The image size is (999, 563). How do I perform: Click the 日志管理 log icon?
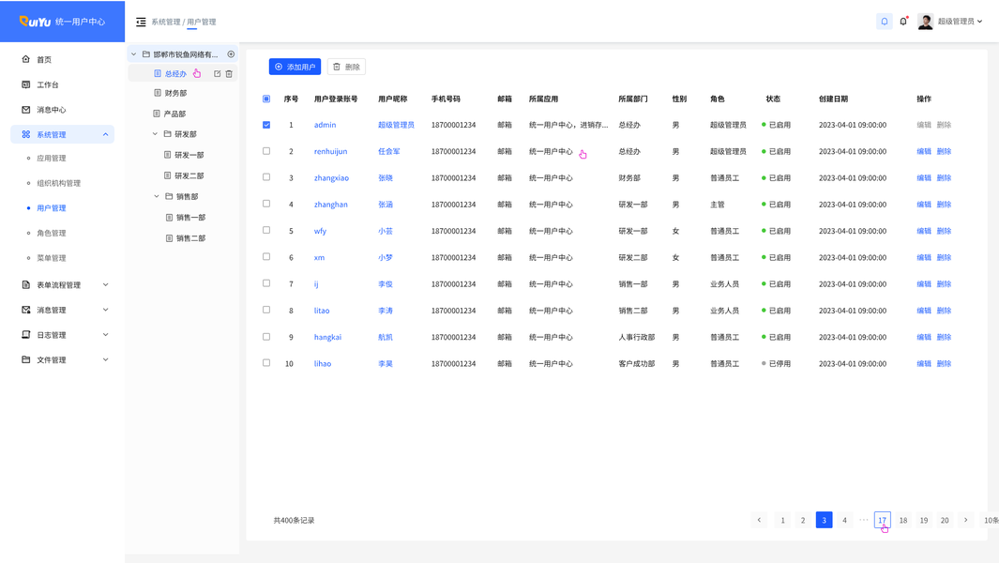(x=26, y=334)
